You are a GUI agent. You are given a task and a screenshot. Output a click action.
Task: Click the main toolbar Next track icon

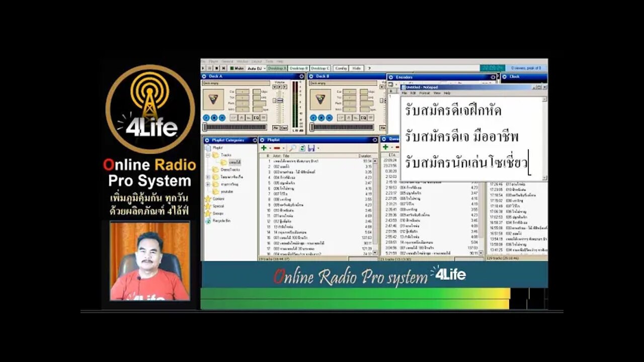223,68
